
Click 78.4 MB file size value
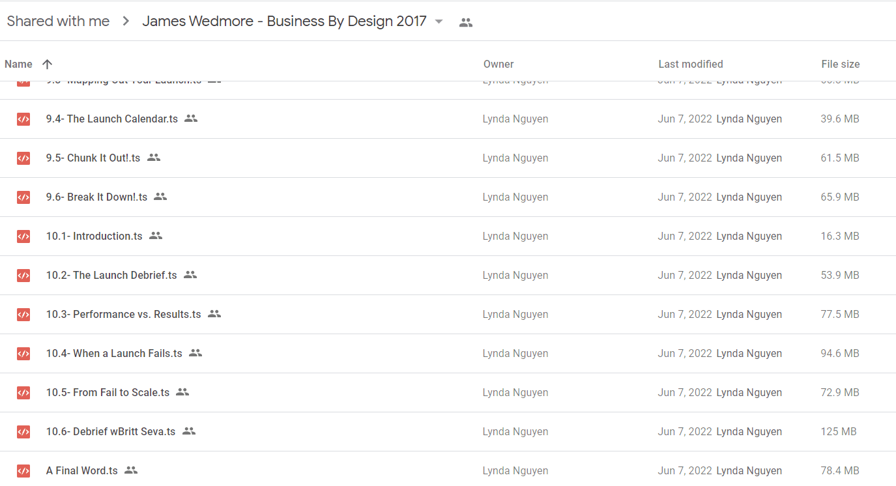pos(840,470)
